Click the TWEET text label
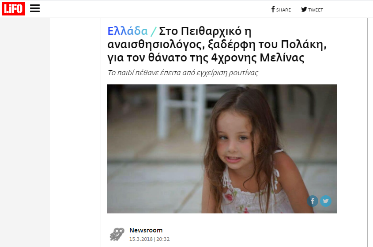Image resolution: width=373 pixels, height=247 pixels. tap(316, 10)
